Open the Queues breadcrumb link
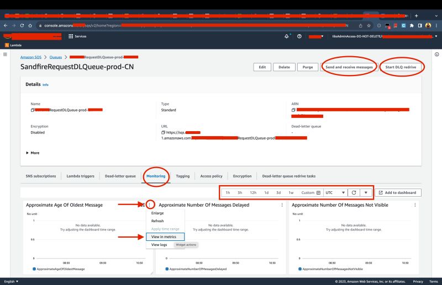Screen dimensions: 442x285 pyautogui.click(x=56, y=57)
